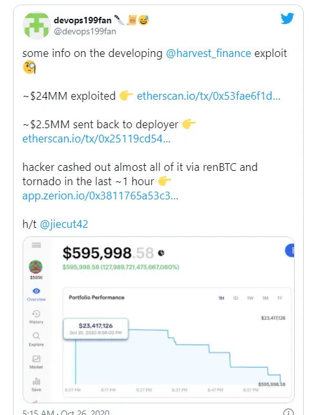Open the Explore magnifier icon

[36, 336]
